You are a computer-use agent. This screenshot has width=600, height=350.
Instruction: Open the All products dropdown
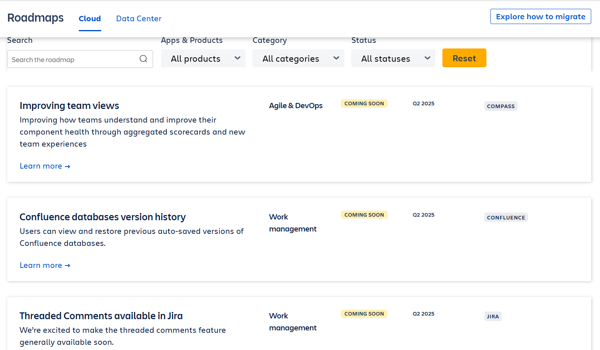point(203,58)
